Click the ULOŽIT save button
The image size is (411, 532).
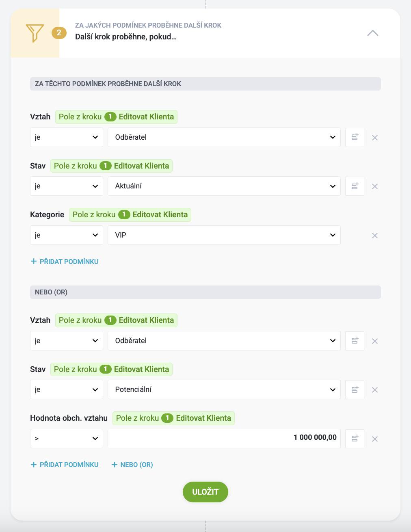click(x=205, y=492)
